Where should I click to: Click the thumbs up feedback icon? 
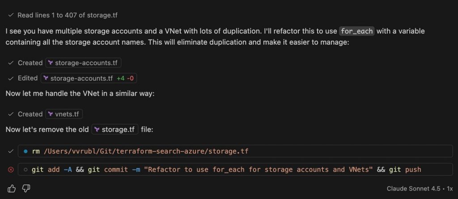coord(11,187)
